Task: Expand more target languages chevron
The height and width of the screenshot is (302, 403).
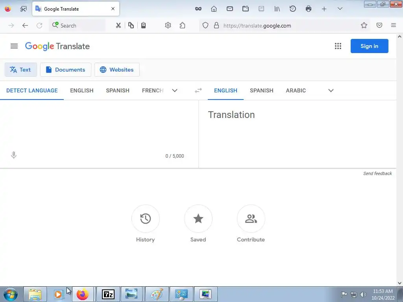Action: point(331,90)
